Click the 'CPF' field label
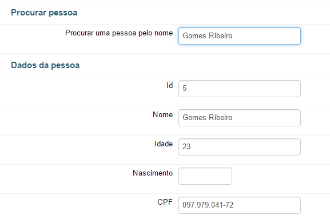Viewport: 330px width, 219px height. pos(165,202)
